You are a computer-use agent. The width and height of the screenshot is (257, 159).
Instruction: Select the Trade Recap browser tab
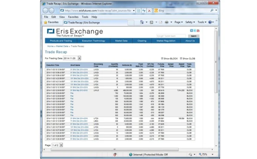click(95, 23)
